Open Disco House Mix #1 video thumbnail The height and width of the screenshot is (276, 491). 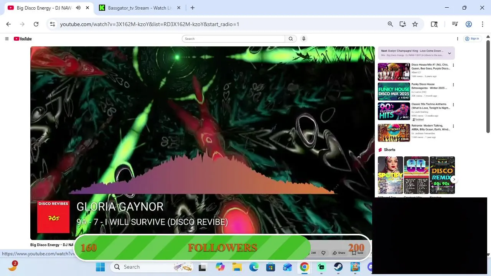click(x=394, y=72)
